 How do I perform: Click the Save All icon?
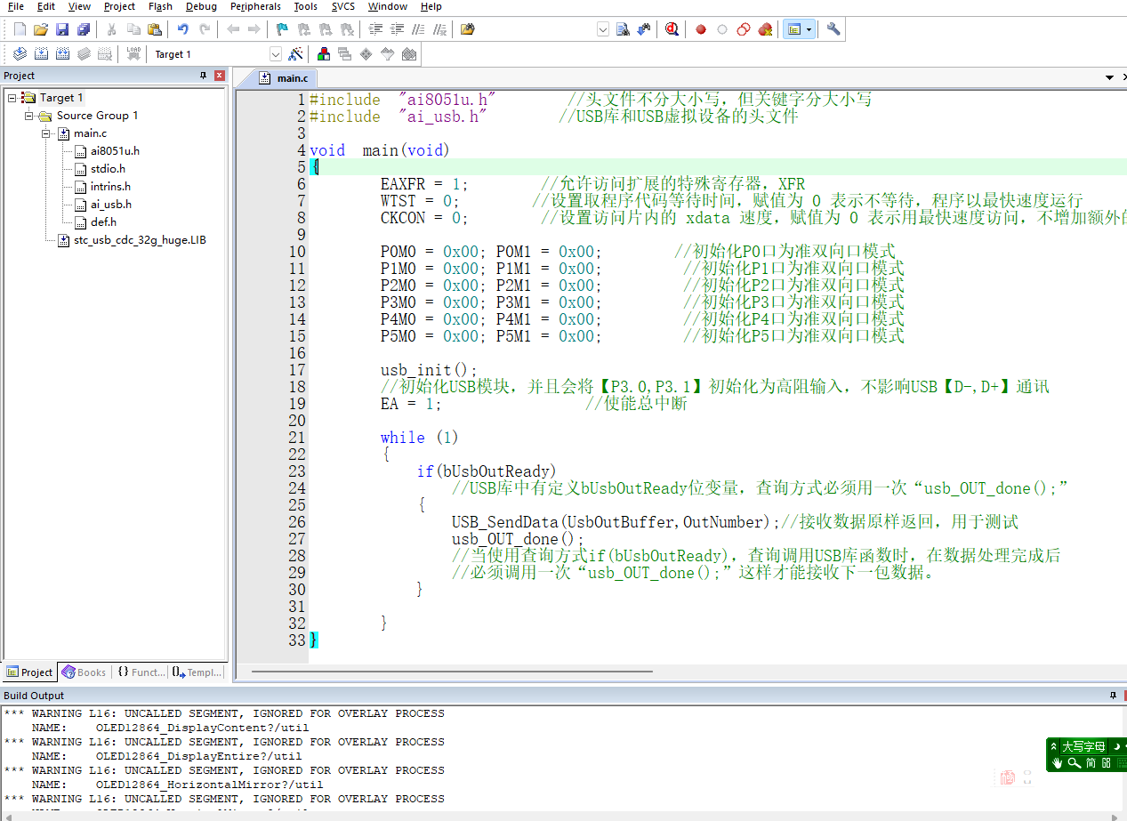pyautogui.click(x=84, y=29)
